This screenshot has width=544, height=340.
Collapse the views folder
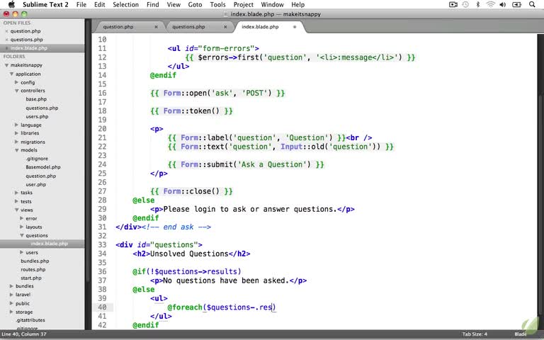(x=16, y=210)
